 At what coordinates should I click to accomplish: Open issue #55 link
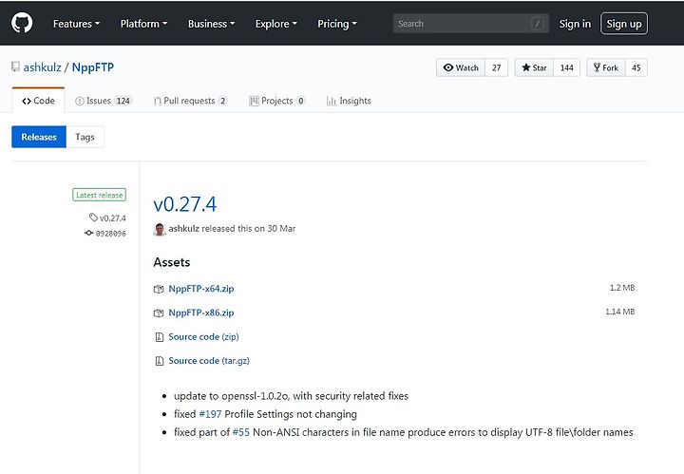coord(240,432)
